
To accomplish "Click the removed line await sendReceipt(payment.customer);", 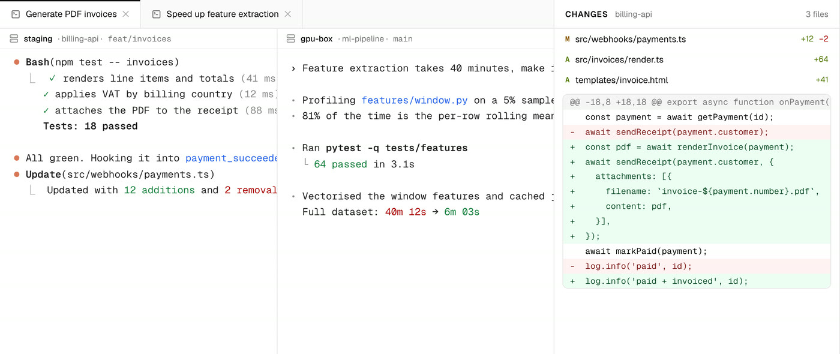I will coord(697,132).
